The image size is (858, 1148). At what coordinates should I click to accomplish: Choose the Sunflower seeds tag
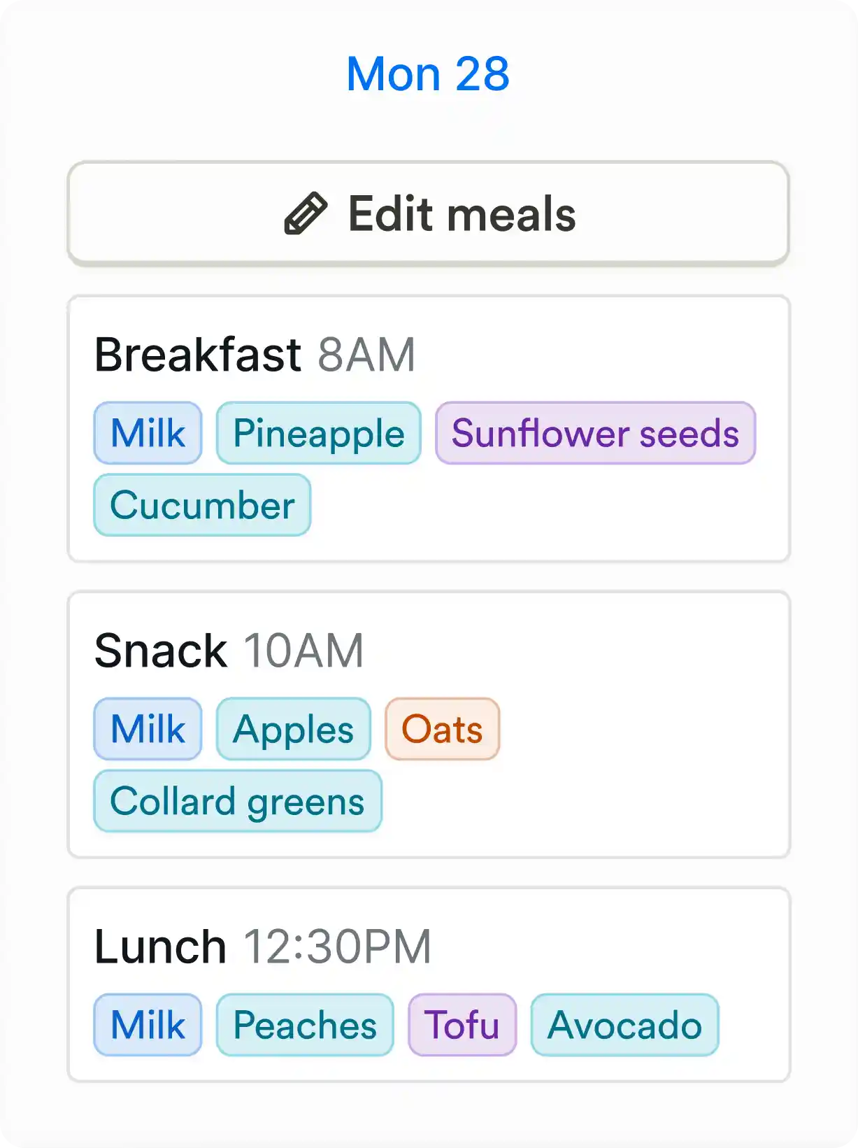pos(596,433)
